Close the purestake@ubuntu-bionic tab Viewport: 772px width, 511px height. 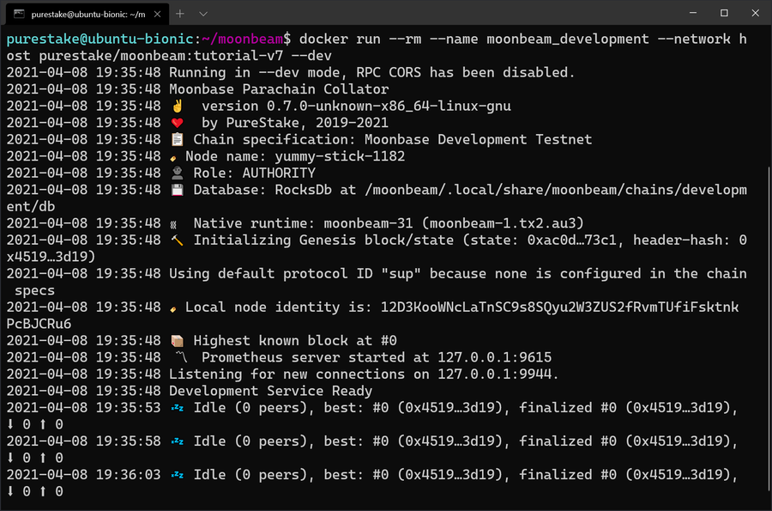[x=158, y=15]
